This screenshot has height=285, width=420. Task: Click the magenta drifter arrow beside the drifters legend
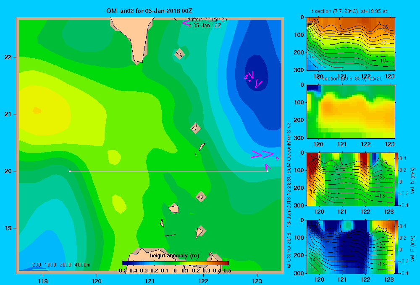185,23
